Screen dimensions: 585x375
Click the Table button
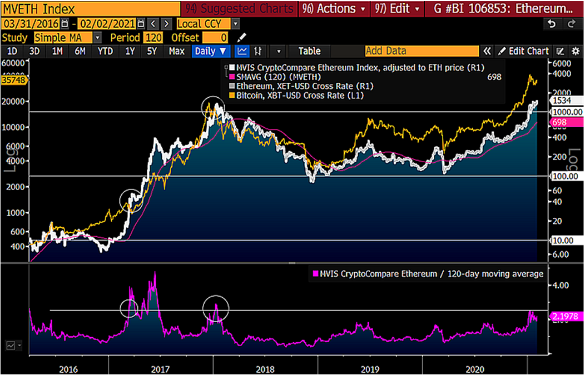(309, 51)
